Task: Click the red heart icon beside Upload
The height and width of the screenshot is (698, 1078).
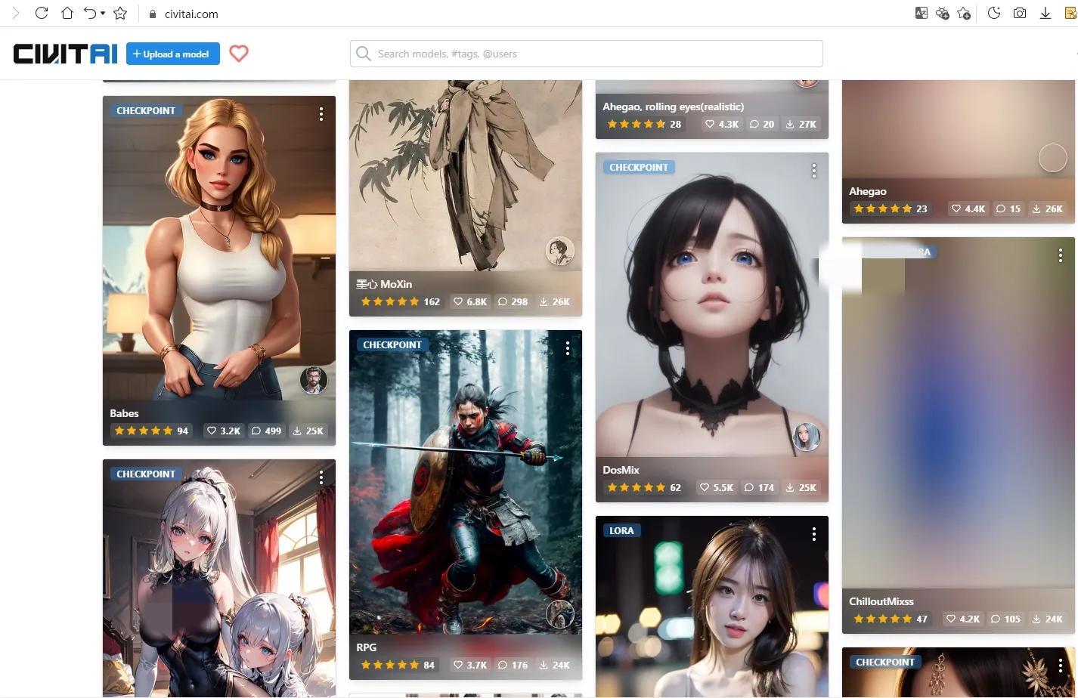Action: pyautogui.click(x=239, y=54)
